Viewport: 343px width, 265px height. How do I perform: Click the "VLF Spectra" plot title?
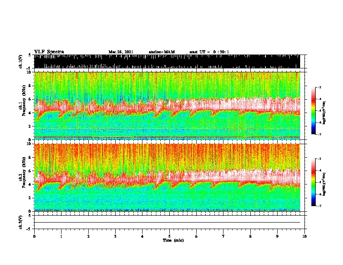tap(49, 52)
